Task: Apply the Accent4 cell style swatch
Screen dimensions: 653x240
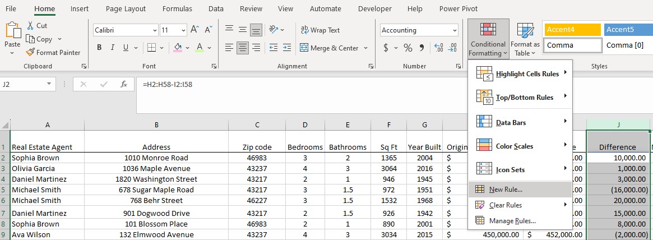Action: 572,30
